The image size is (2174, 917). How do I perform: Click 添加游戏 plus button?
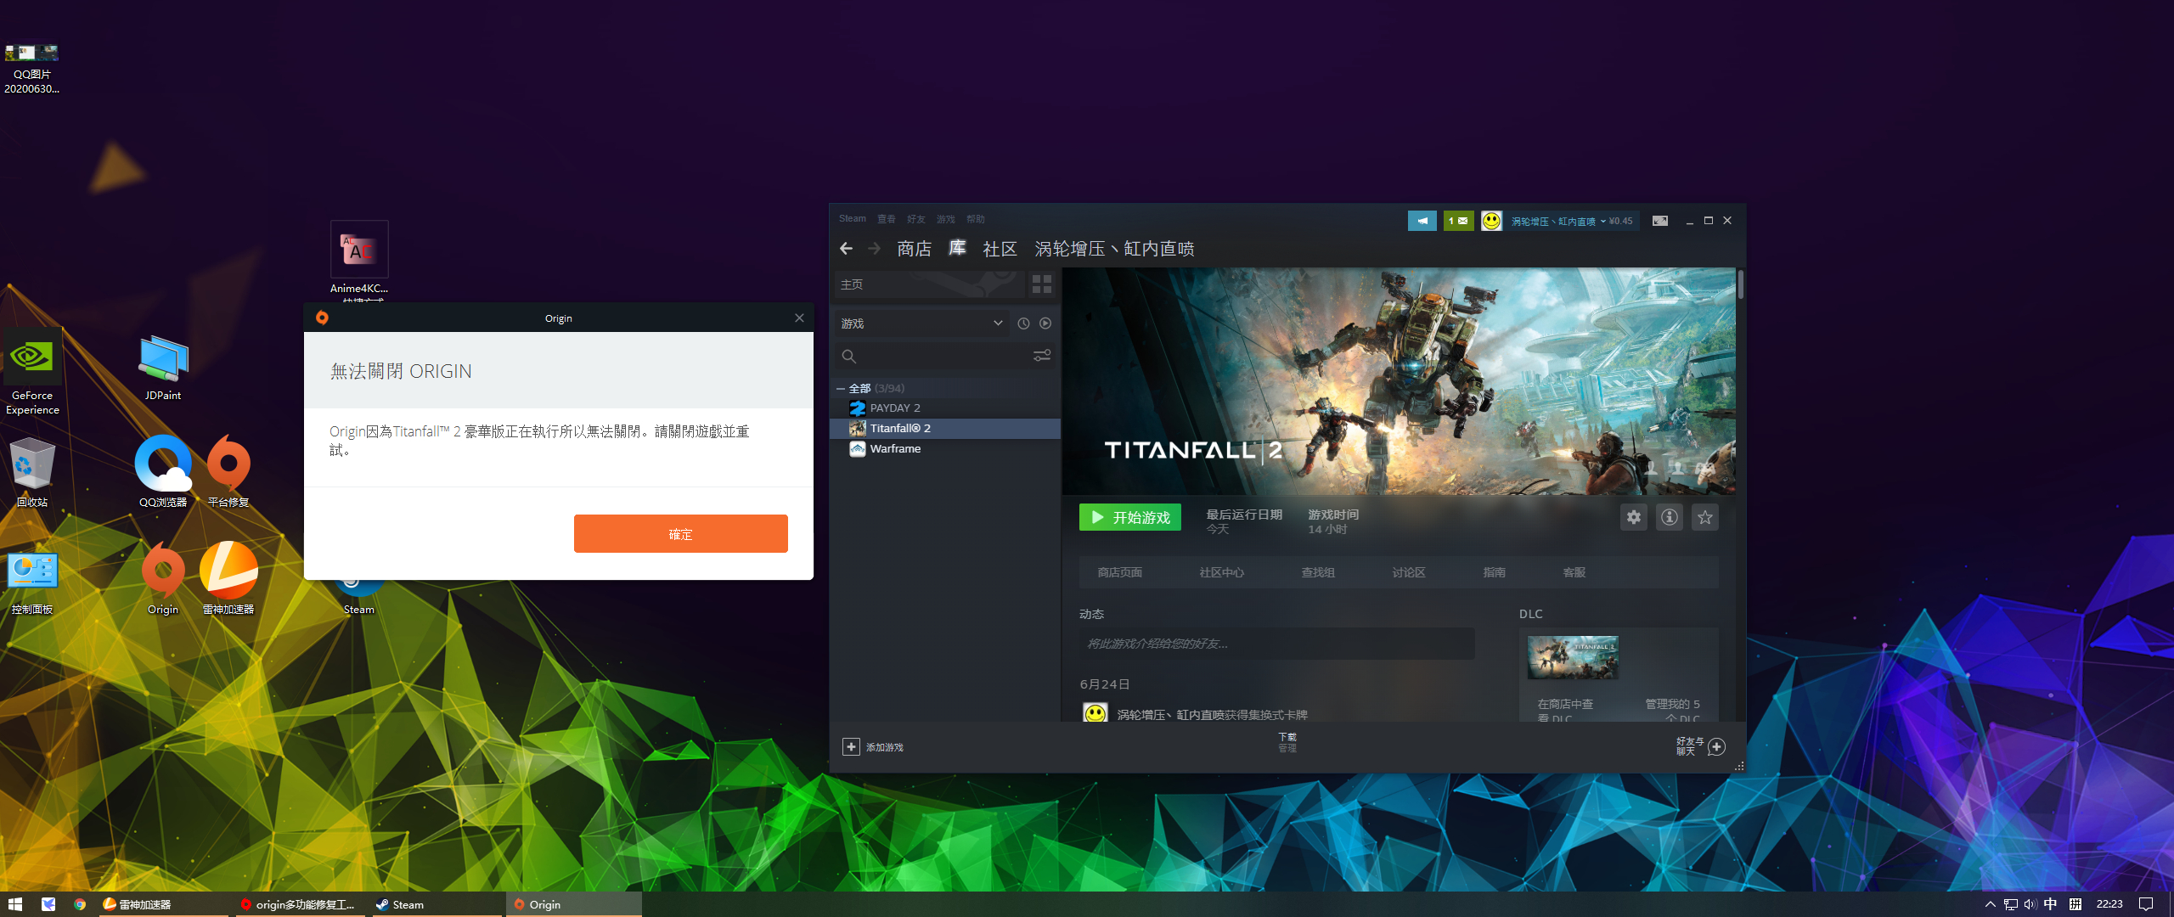(873, 746)
